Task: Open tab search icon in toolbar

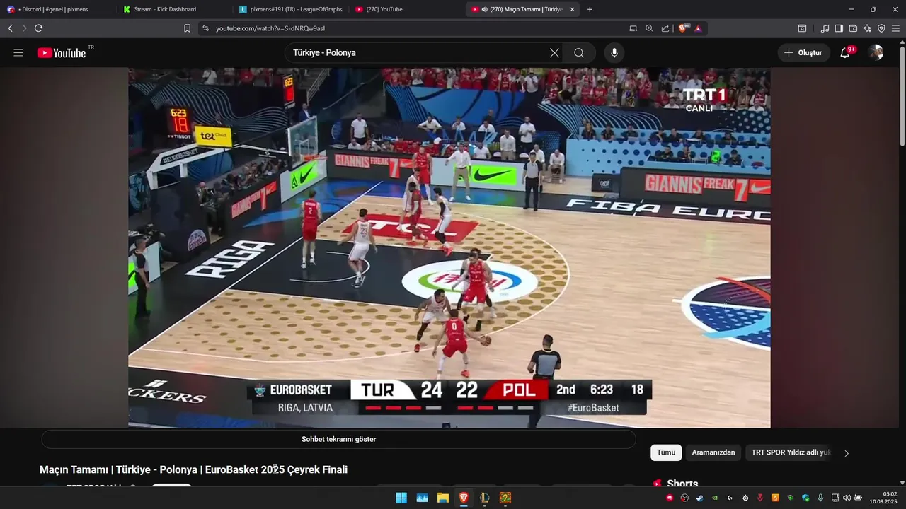Action: [802, 28]
